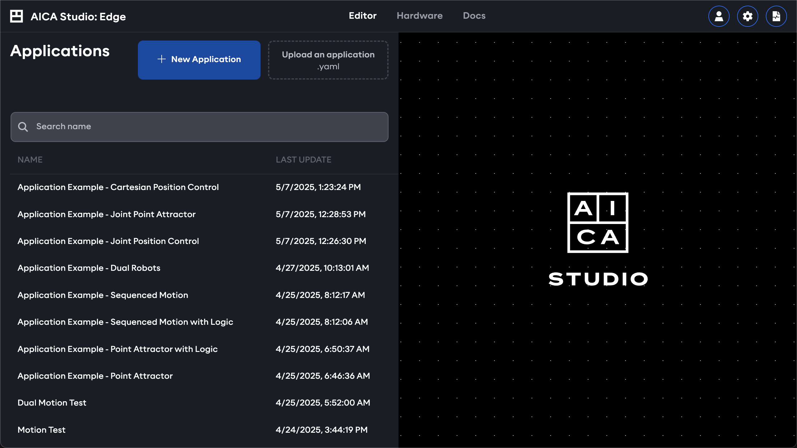Open the Dual Motion Test application

52,403
